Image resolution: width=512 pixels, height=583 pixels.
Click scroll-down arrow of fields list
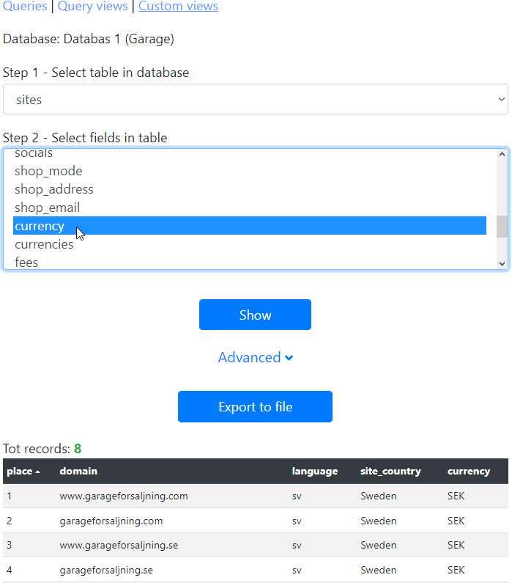[502, 263]
